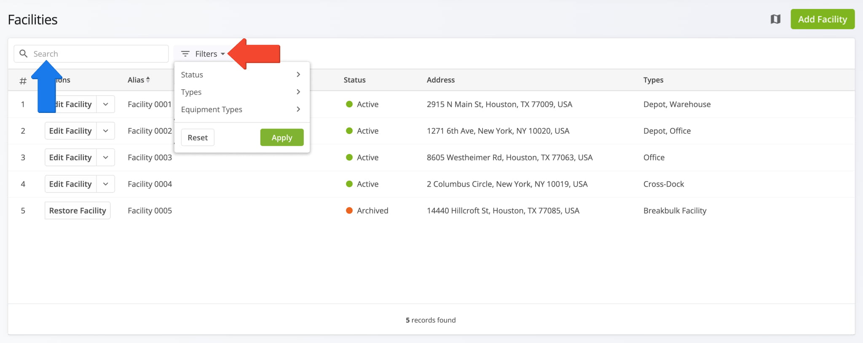
Task: Focus the Search input field
Action: (x=91, y=54)
